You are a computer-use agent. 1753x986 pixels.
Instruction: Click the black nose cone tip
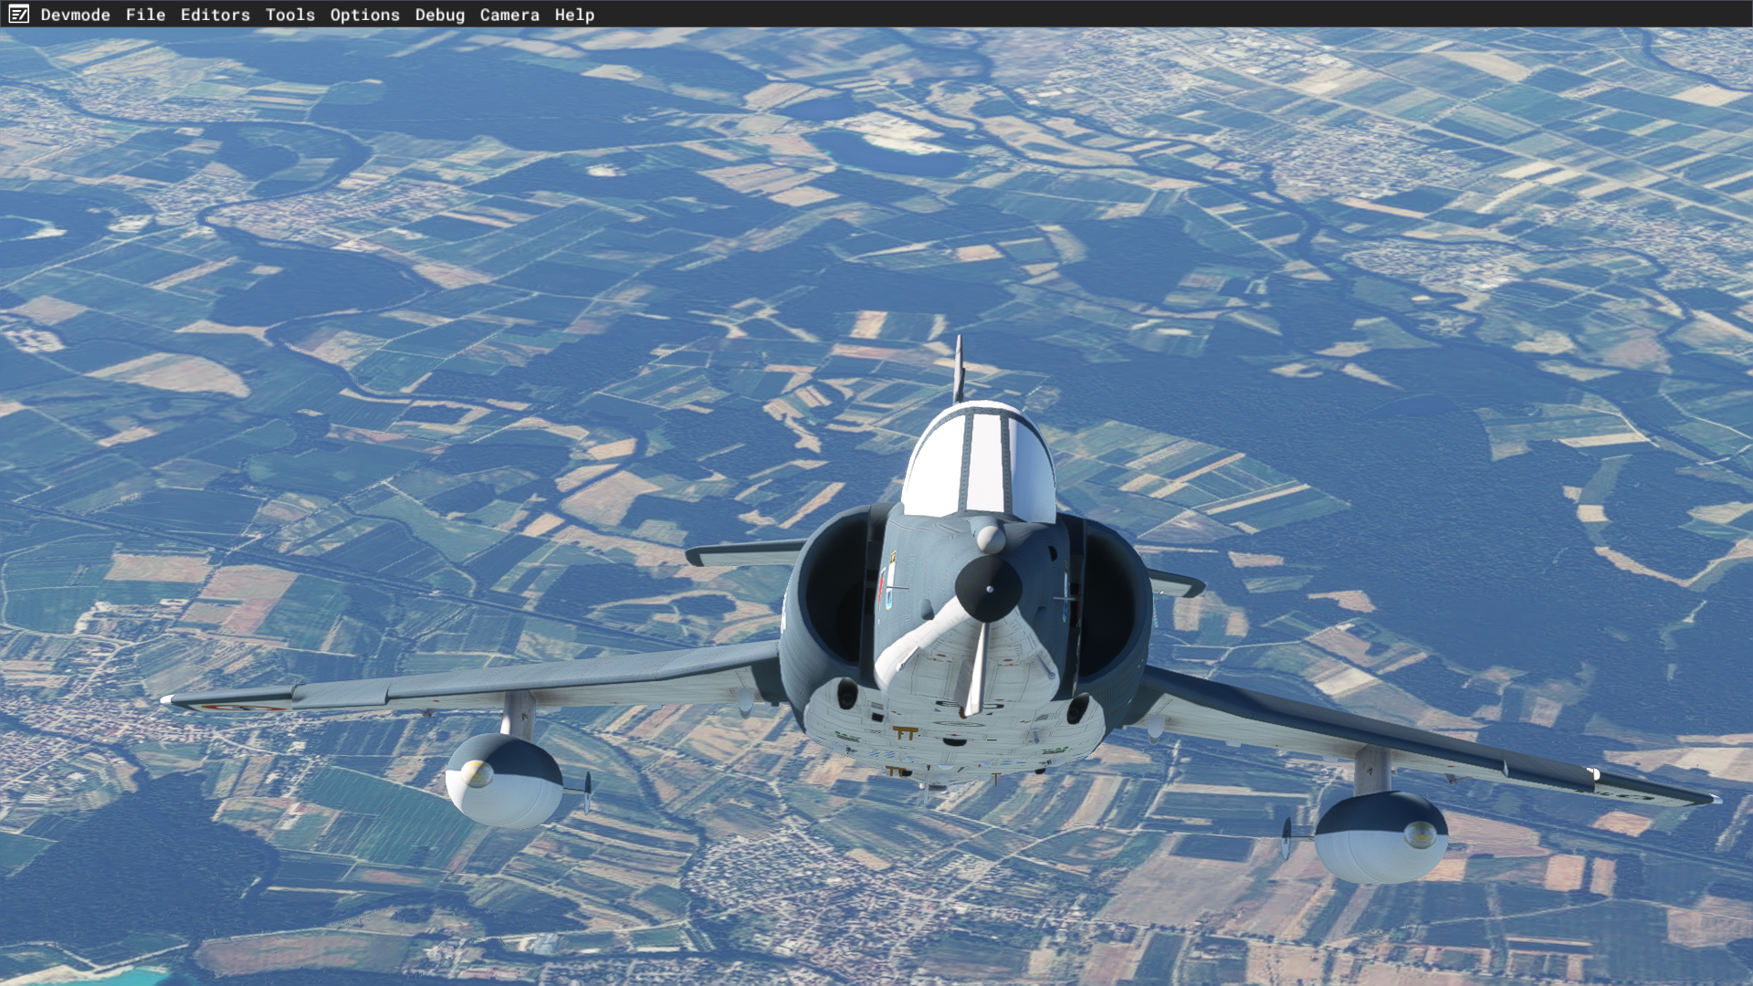tap(988, 589)
